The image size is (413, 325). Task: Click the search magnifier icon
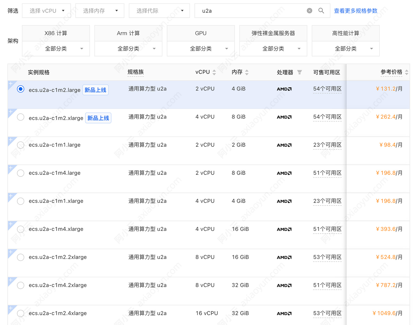pos(321,11)
